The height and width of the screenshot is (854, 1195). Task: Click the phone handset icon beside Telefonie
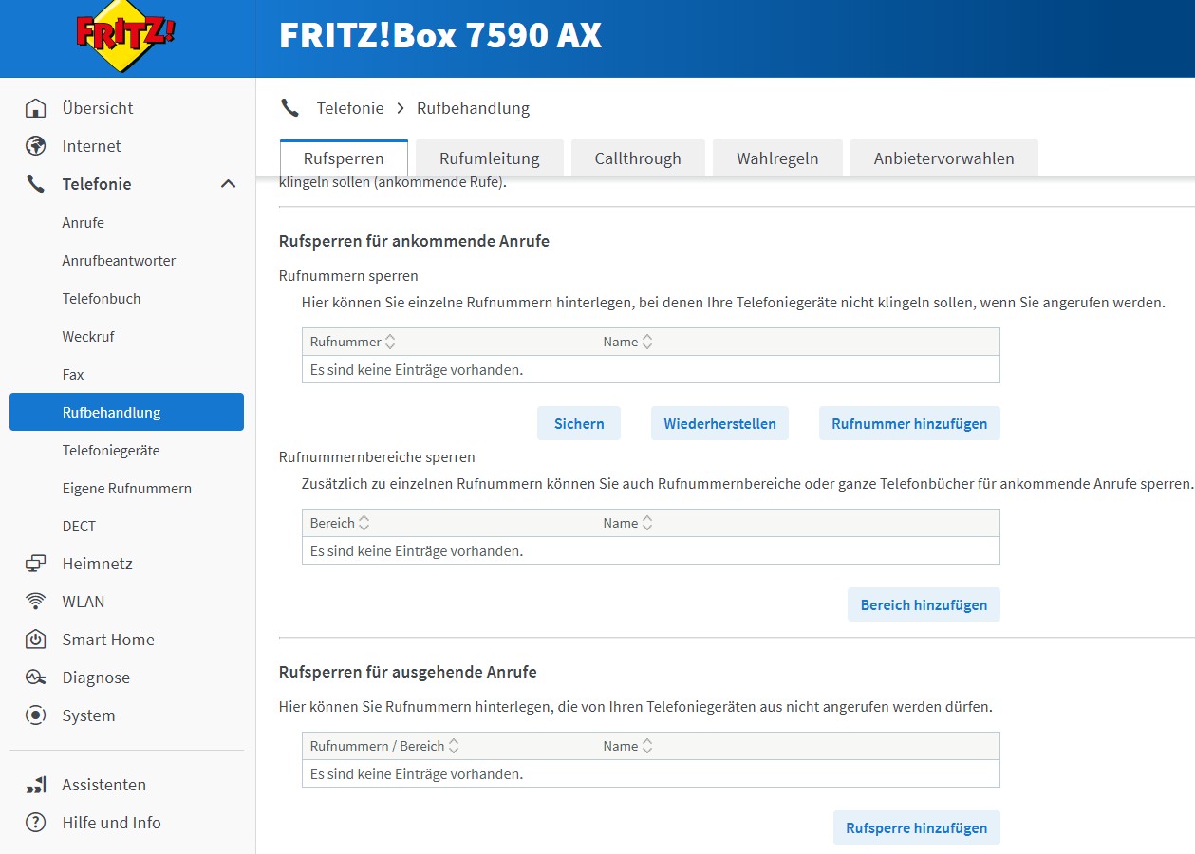pyautogui.click(x=35, y=184)
